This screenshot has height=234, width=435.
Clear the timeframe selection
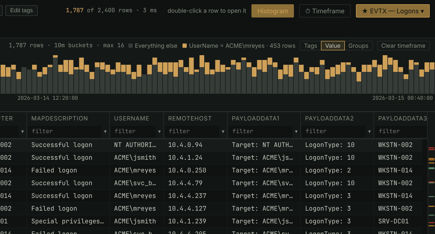pos(403,46)
